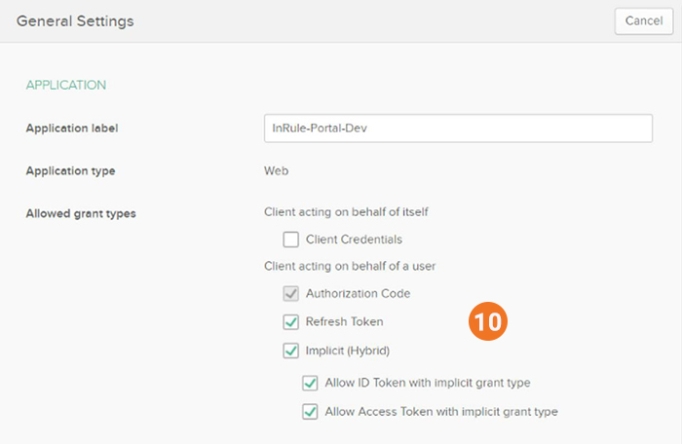Uncheck Allow Access Token with implicit grant
This screenshot has height=444, width=682.
tap(310, 411)
